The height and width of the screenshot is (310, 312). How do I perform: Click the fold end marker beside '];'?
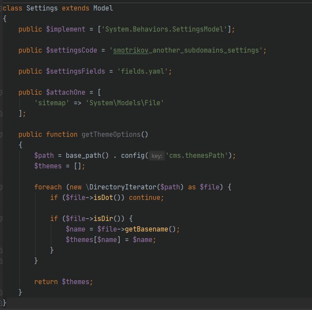tap(1, 114)
